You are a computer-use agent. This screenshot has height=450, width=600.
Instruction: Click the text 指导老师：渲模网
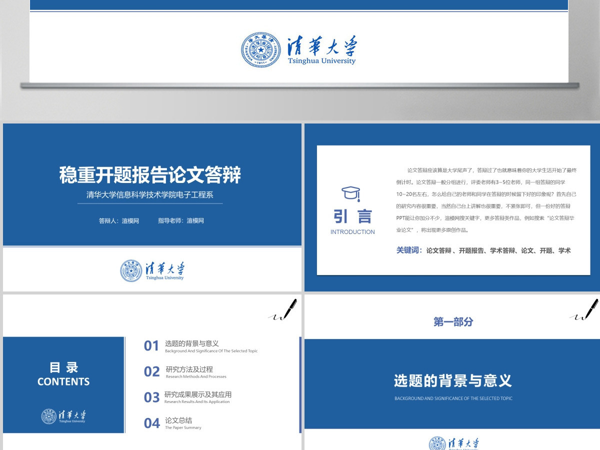tap(181, 220)
